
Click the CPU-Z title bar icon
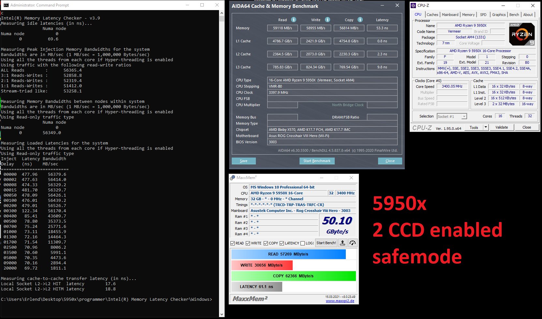[413, 5]
